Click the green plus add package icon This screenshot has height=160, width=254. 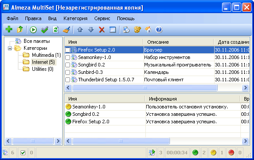coord(9,29)
